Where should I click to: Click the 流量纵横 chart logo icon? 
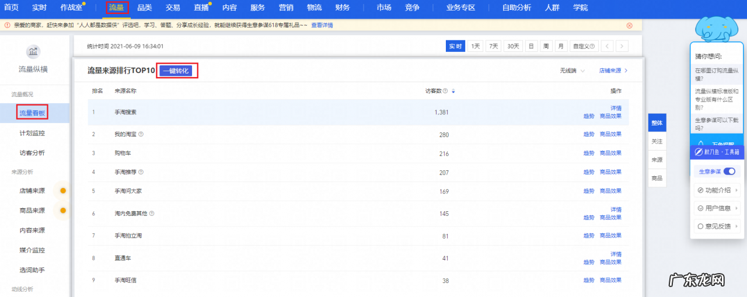pos(34,51)
